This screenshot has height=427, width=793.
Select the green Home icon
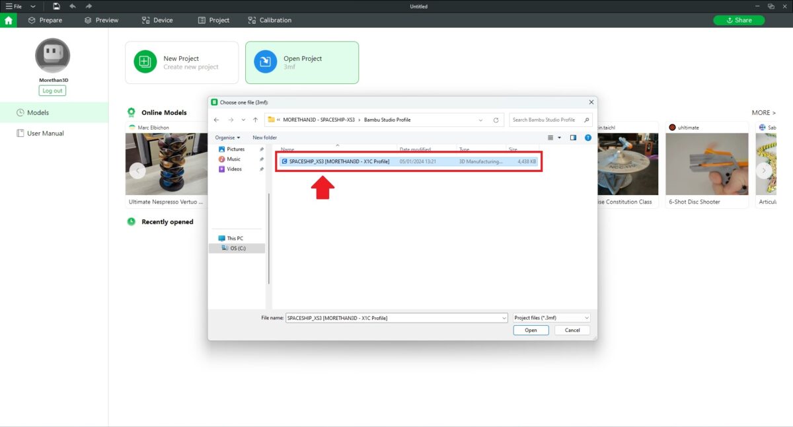[x=9, y=20]
